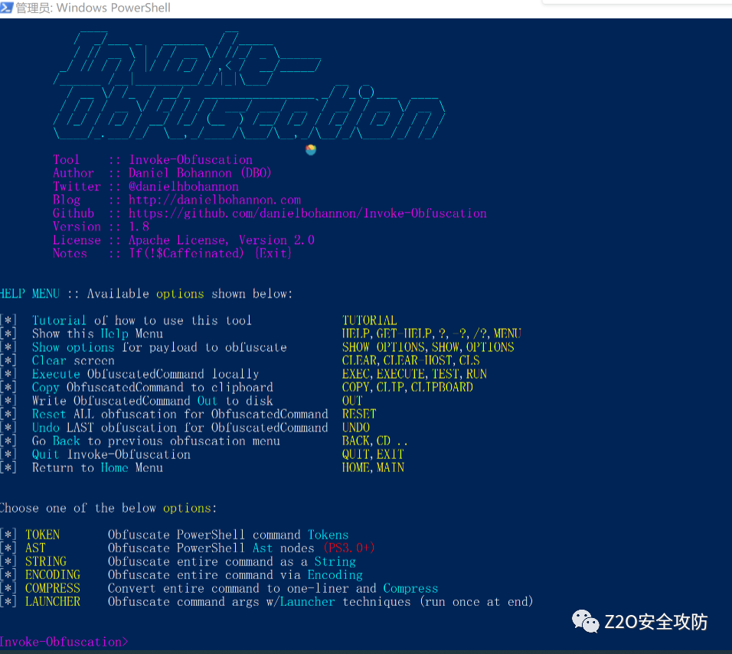The height and width of the screenshot is (654, 732).
Task: Click the 'SHOW OPTIONS,SHOW,OPTIONS' command list
Action: pos(428,347)
